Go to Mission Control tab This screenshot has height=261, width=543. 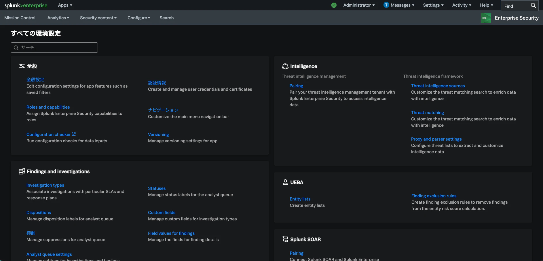pyautogui.click(x=20, y=18)
